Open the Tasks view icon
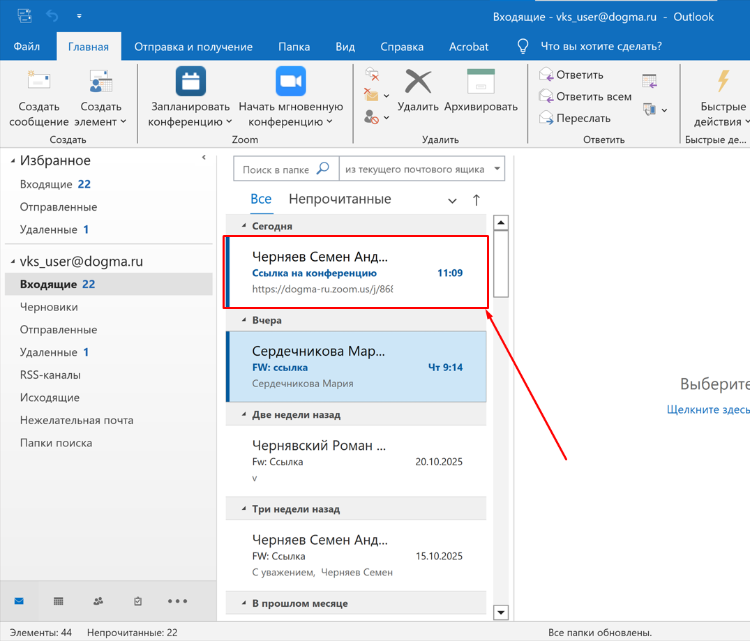The image size is (750, 641). (138, 601)
